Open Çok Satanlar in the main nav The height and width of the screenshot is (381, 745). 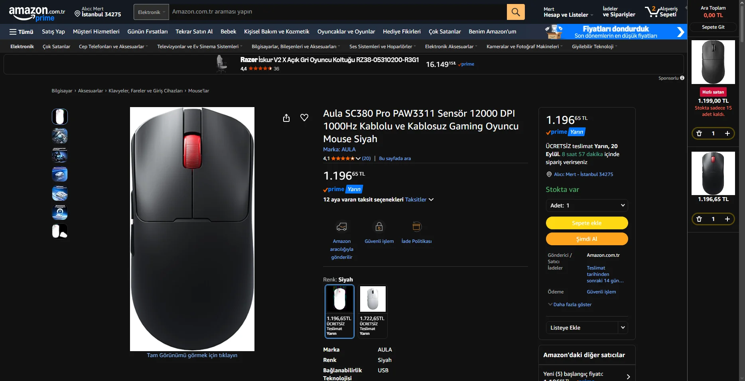pyautogui.click(x=445, y=31)
